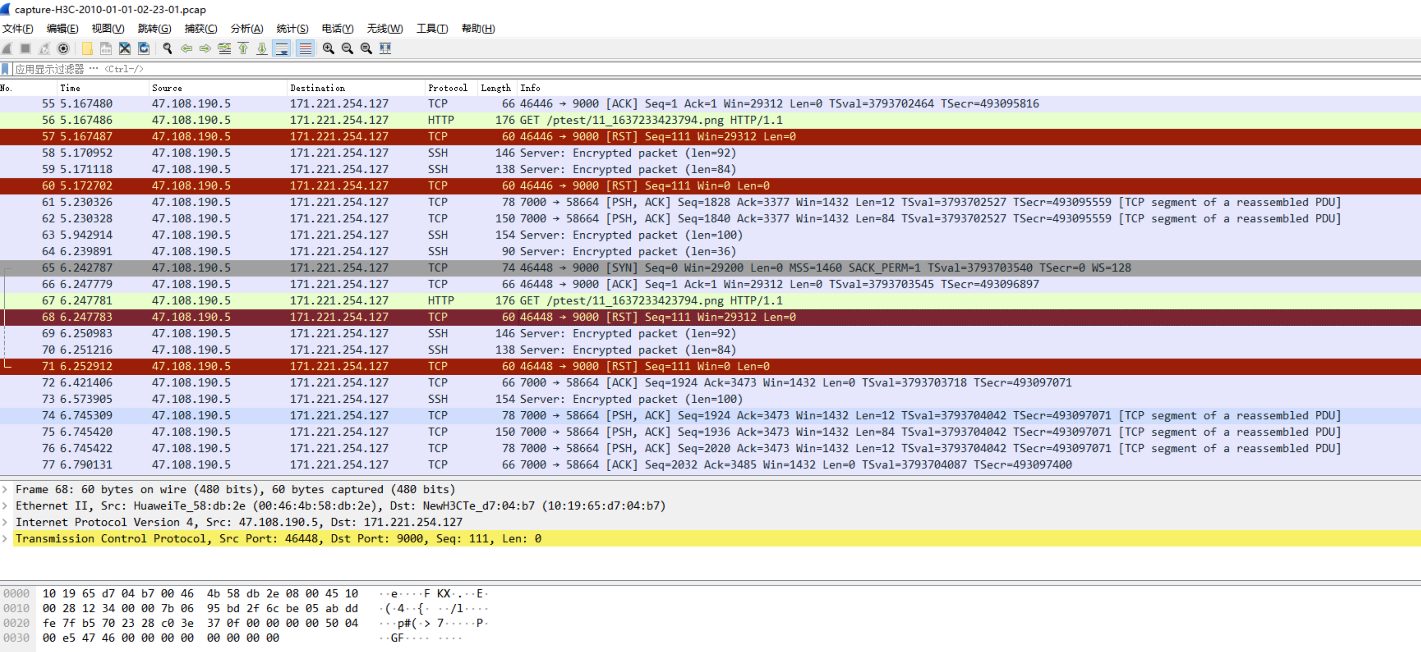Click in the display filter input field

click(662, 69)
